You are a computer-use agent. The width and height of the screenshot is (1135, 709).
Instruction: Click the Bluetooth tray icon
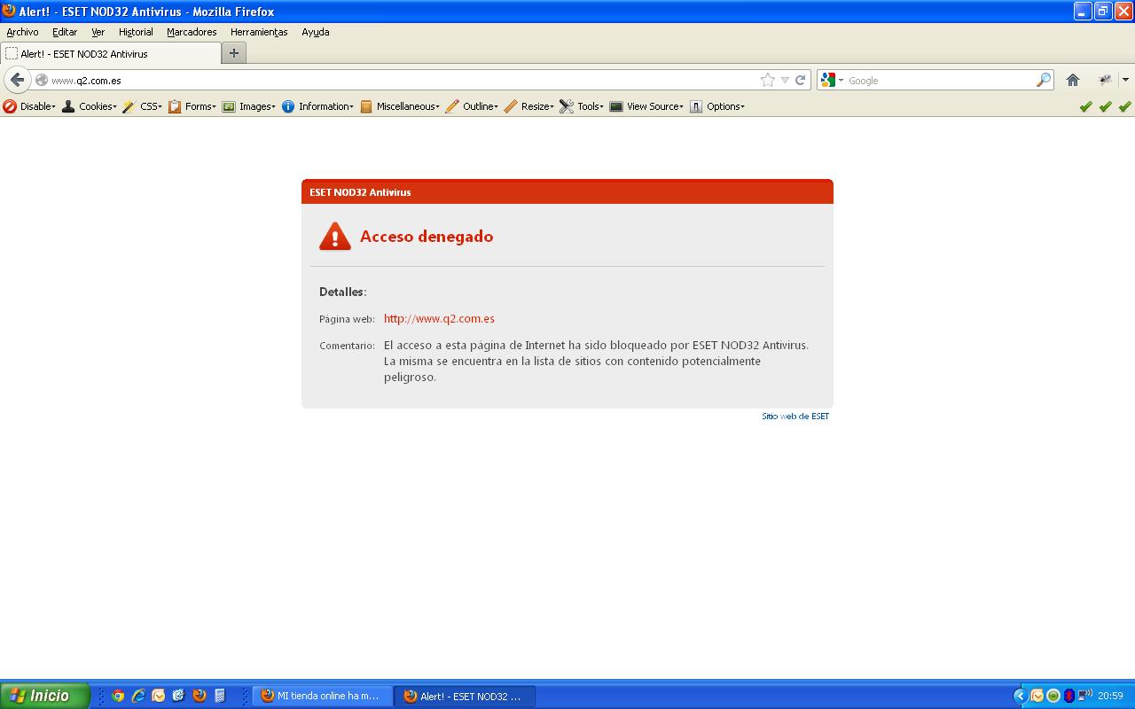click(1069, 696)
